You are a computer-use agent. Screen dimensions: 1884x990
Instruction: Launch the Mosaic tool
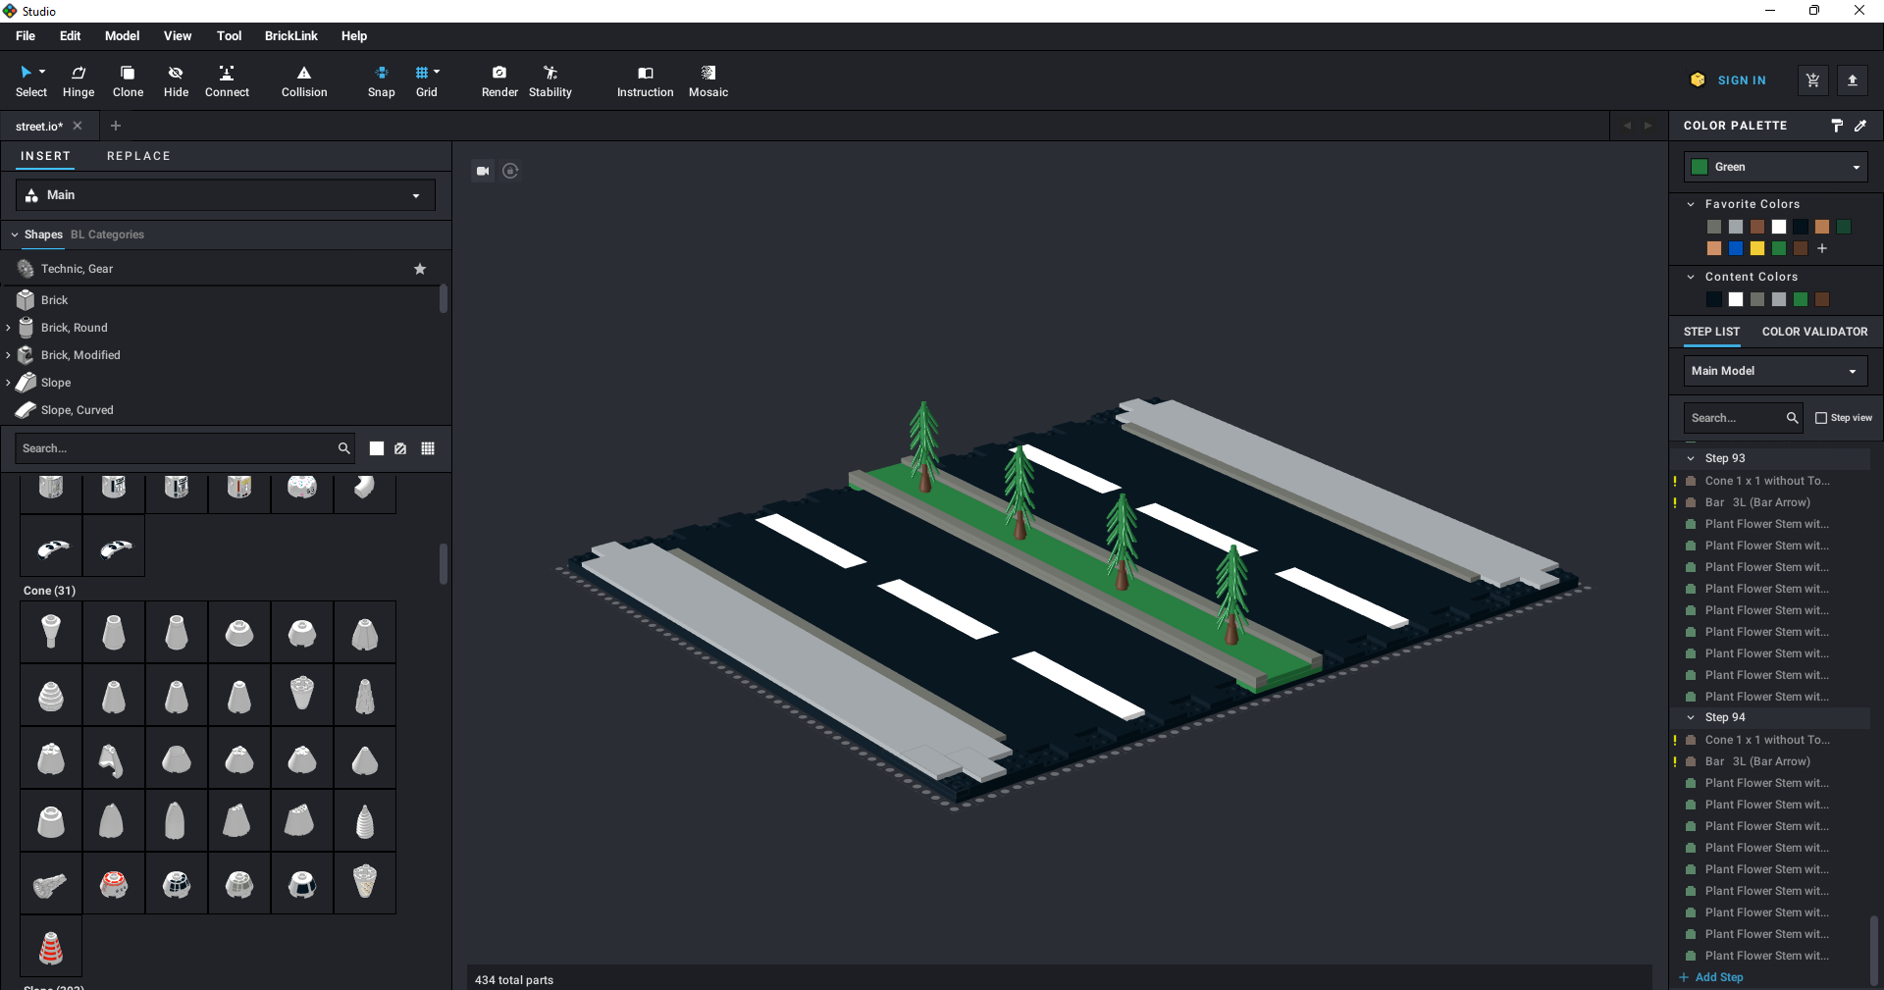pyautogui.click(x=708, y=79)
